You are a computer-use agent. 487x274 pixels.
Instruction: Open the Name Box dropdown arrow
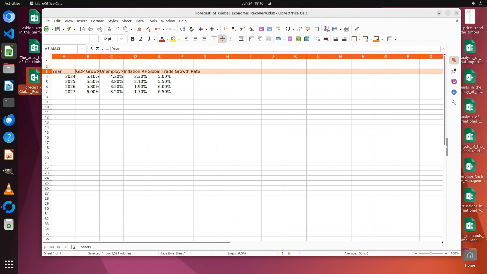click(x=82, y=49)
